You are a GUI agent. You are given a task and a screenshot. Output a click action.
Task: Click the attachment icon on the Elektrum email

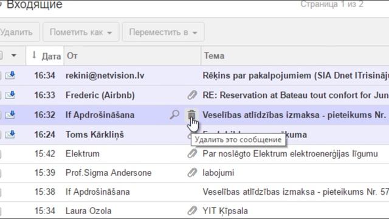tap(192, 154)
